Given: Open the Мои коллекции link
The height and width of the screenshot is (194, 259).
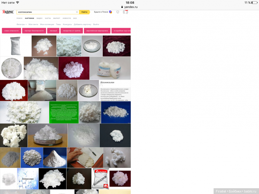Looking at the screenshot, I should point(47,24).
